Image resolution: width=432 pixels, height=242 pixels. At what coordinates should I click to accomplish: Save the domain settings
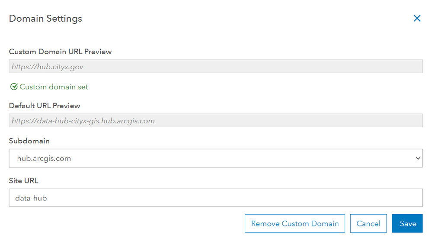(x=407, y=223)
